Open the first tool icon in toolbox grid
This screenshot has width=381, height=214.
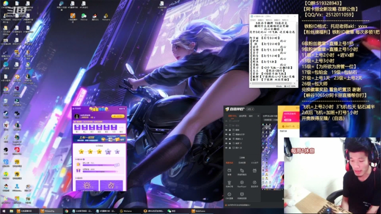pyautogui.click(x=229, y=172)
